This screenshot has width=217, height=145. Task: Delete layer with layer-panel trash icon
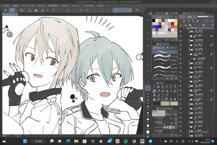click(212, 25)
